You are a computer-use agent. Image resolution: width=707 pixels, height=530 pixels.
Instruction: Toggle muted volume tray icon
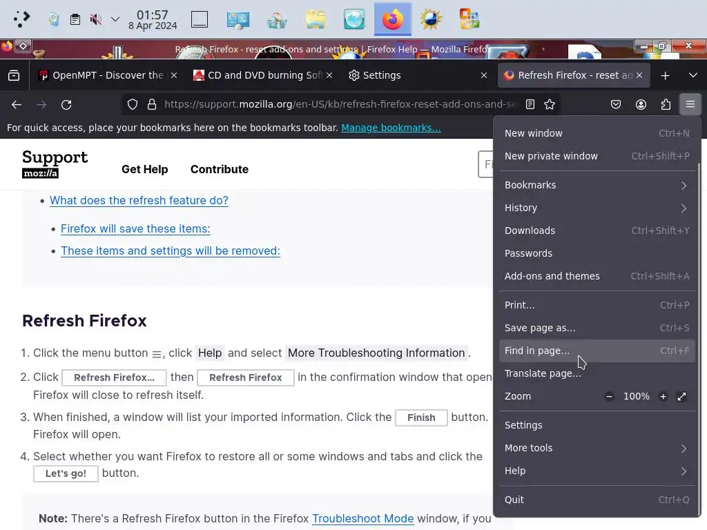point(95,19)
